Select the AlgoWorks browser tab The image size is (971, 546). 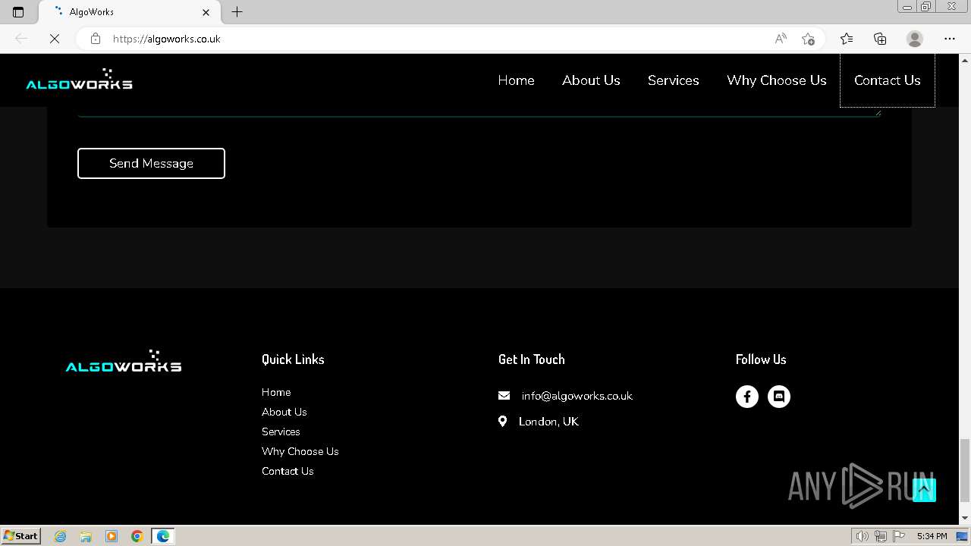[x=130, y=12]
